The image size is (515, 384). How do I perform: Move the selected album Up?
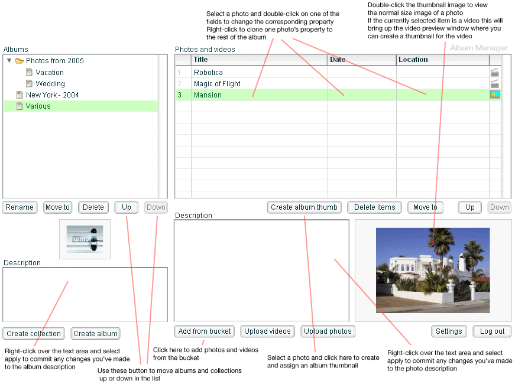point(127,207)
